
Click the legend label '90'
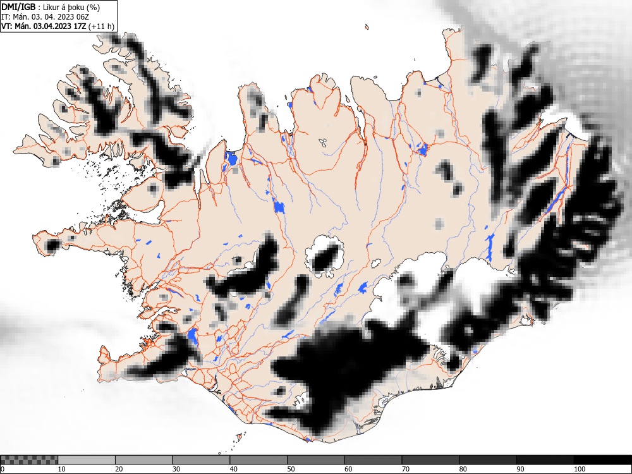[520, 469]
